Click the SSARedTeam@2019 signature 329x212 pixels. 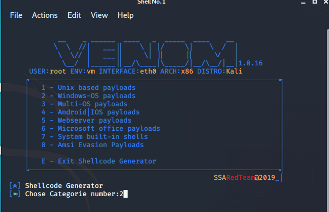click(x=244, y=177)
